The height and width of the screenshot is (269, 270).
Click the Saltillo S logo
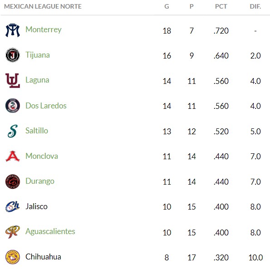pos(13,131)
